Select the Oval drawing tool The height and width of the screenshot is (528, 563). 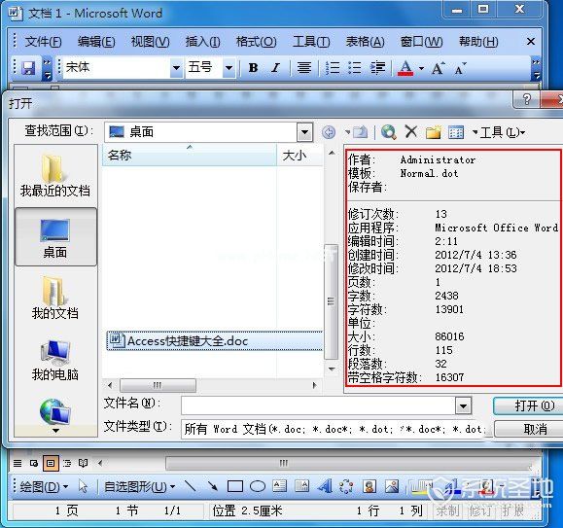point(258,487)
